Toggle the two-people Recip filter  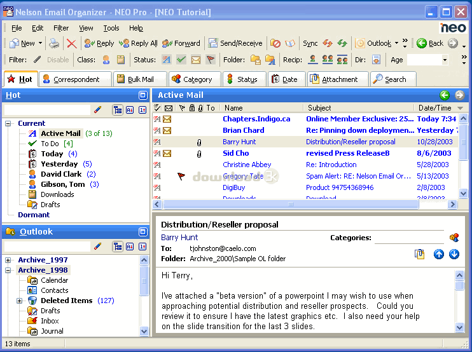(328, 60)
